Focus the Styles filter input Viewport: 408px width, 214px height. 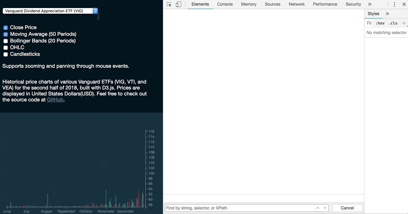pyautogui.click(x=369, y=23)
